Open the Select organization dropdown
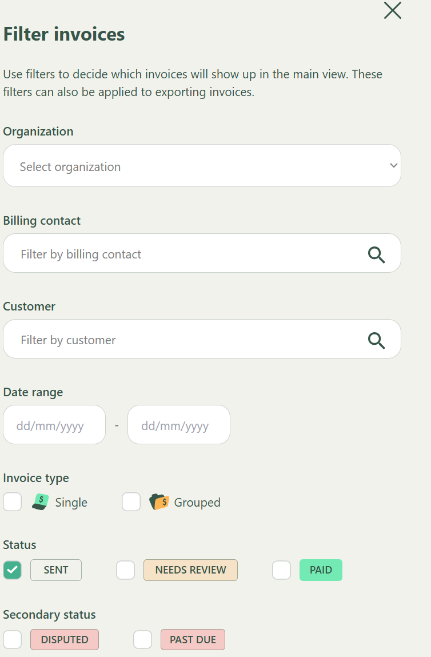Screen dimensions: 431x657 click(x=202, y=166)
